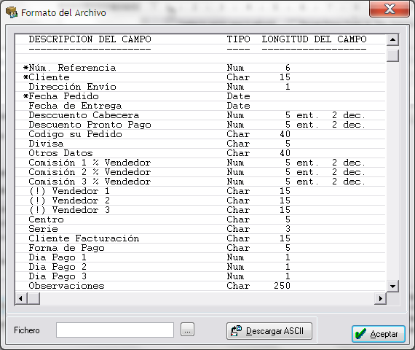Click the Observaciones field row
Viewport: 415px width, 350px height.
pyautogui.click(x=200, y=286)
